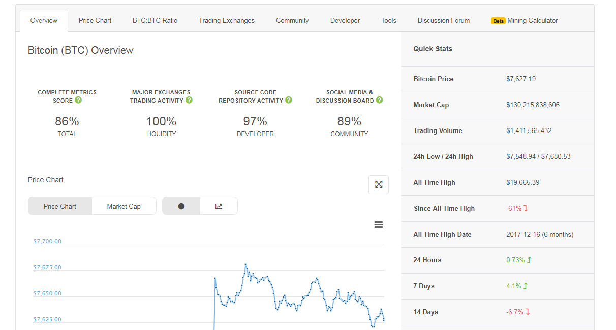Screen dimensions: 616x330
Task: Click the 7 Days change 4.1%
Action: point(517,286)
